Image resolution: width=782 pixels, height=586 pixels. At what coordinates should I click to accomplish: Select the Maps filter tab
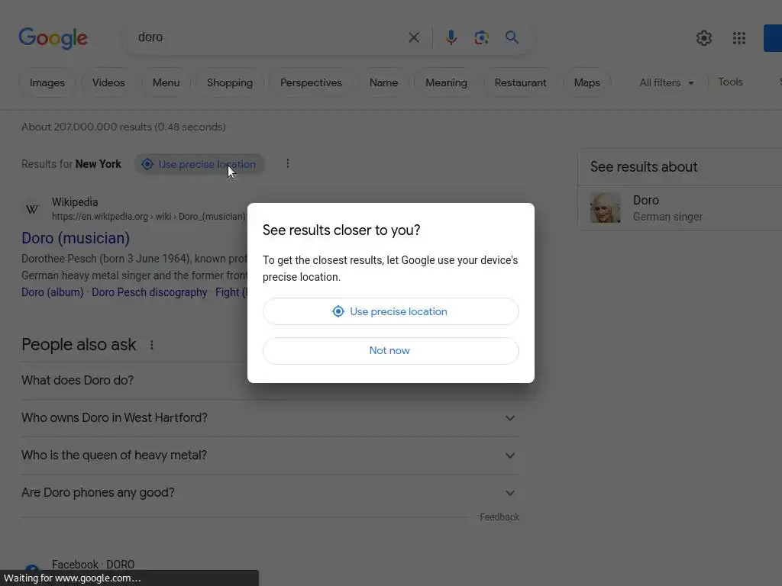(586, 82)
